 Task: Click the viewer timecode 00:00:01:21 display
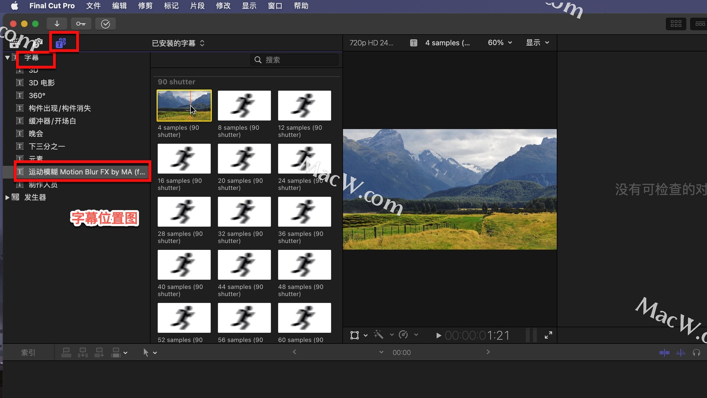coord(477,335)
